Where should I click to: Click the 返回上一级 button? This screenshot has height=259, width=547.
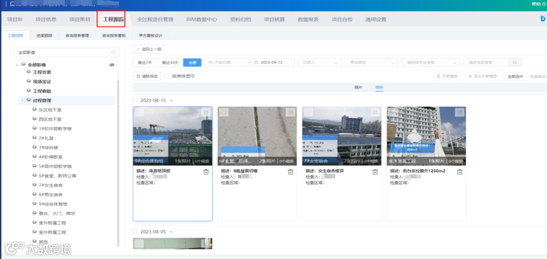click(149, 49)
